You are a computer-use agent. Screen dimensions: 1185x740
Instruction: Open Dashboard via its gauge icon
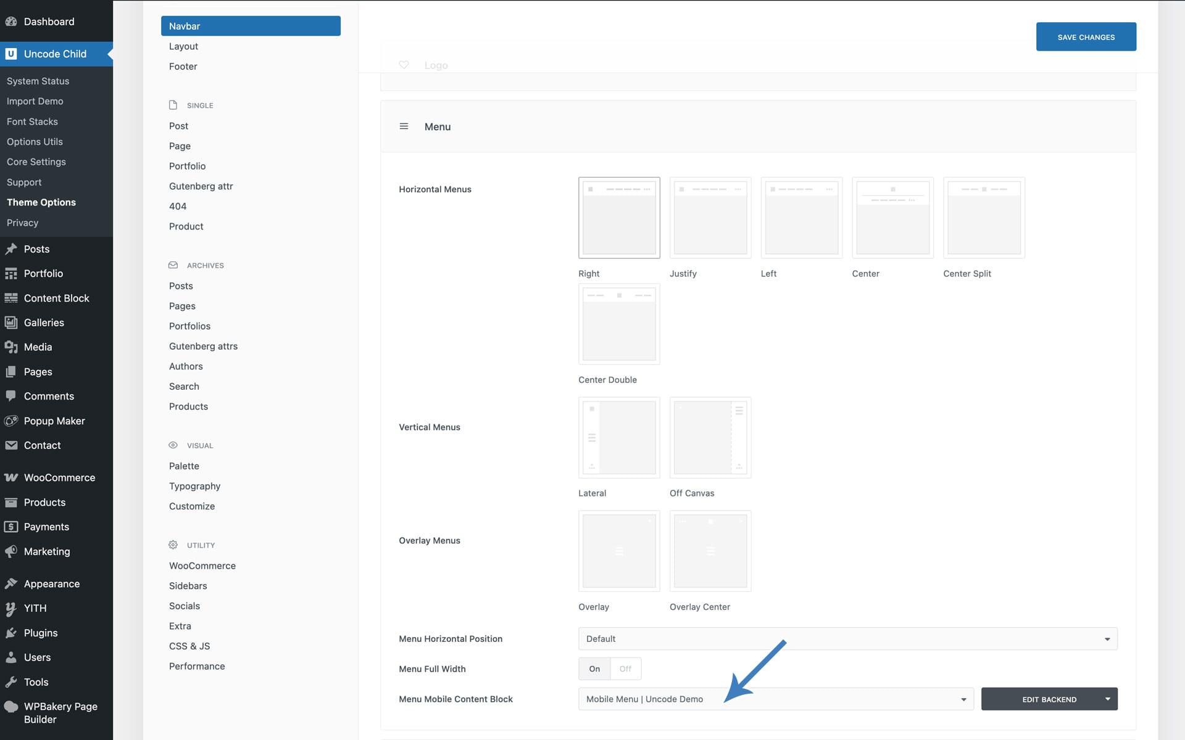pyautogui.click(x=11, y=22)
